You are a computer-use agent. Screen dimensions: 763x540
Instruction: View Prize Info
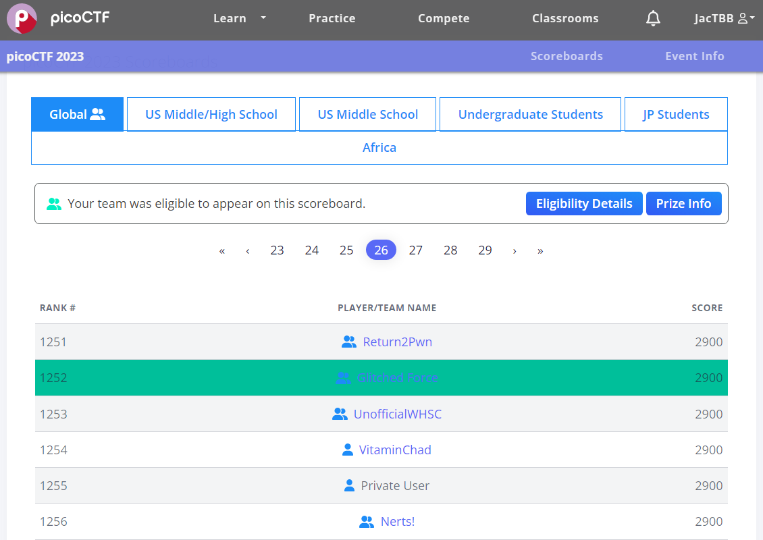pyautogui.click(x=683, y=204)
